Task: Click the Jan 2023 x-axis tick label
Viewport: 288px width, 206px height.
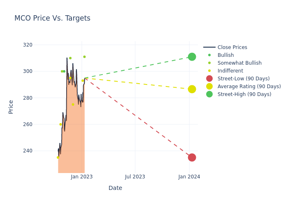Action: 82,177
